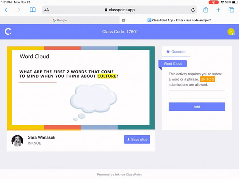Close the ClassPoint App tab
This screenshot has height=179, width=239.
point(123,20)
